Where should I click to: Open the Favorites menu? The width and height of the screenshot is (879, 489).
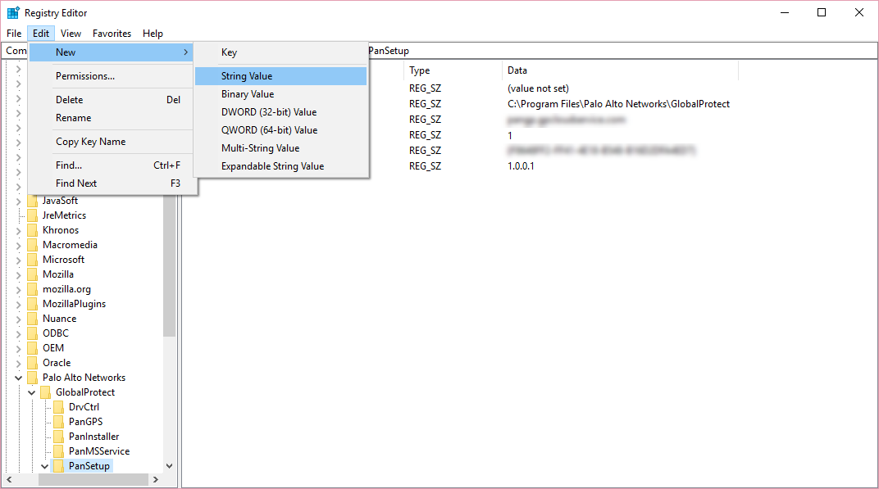pyautogui.click(x=112, y=34)
